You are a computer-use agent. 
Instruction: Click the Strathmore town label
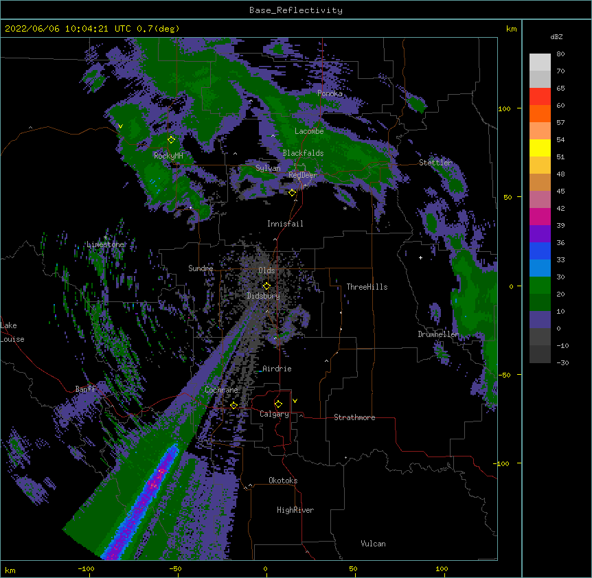(354, 417)
